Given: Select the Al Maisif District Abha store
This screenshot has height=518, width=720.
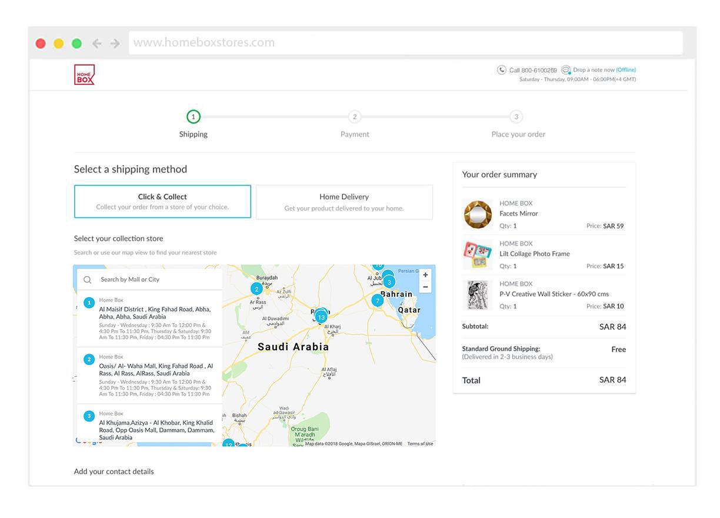Looking at the screenshot, I should click(x=149, y=318).
